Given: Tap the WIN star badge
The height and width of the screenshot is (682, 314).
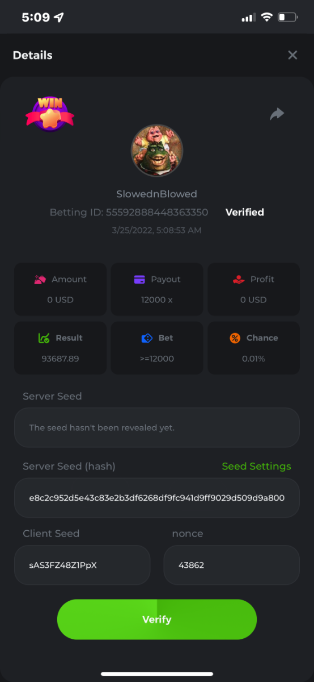Looking at the screenshot, I should tap(50, 113).
